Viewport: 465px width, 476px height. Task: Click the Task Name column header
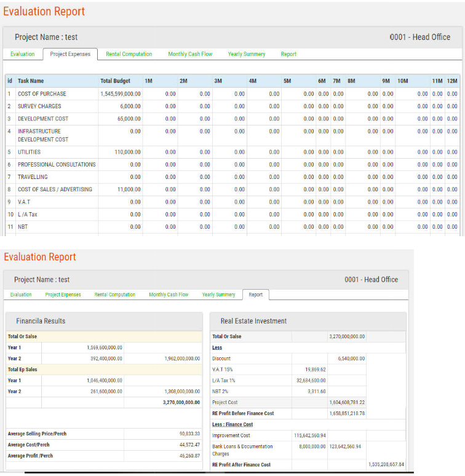[x=31, y=81]
